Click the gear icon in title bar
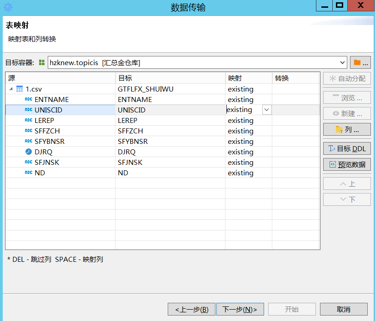The image size is (375, 321). point(8,7)
